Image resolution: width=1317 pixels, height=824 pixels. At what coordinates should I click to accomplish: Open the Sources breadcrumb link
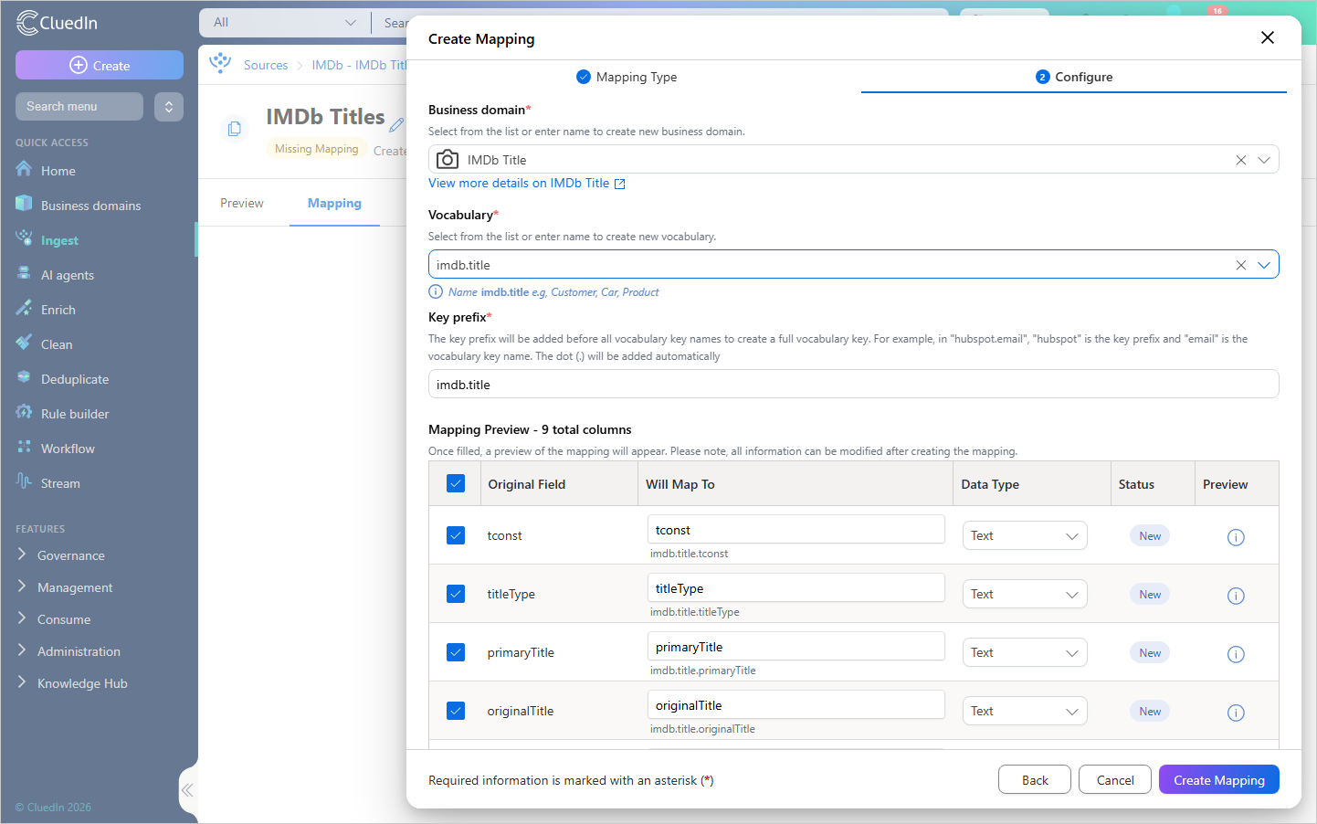(x=266, y=65)
